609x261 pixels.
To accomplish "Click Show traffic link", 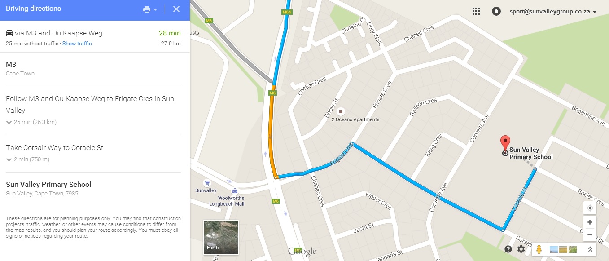I will (77, 44).
